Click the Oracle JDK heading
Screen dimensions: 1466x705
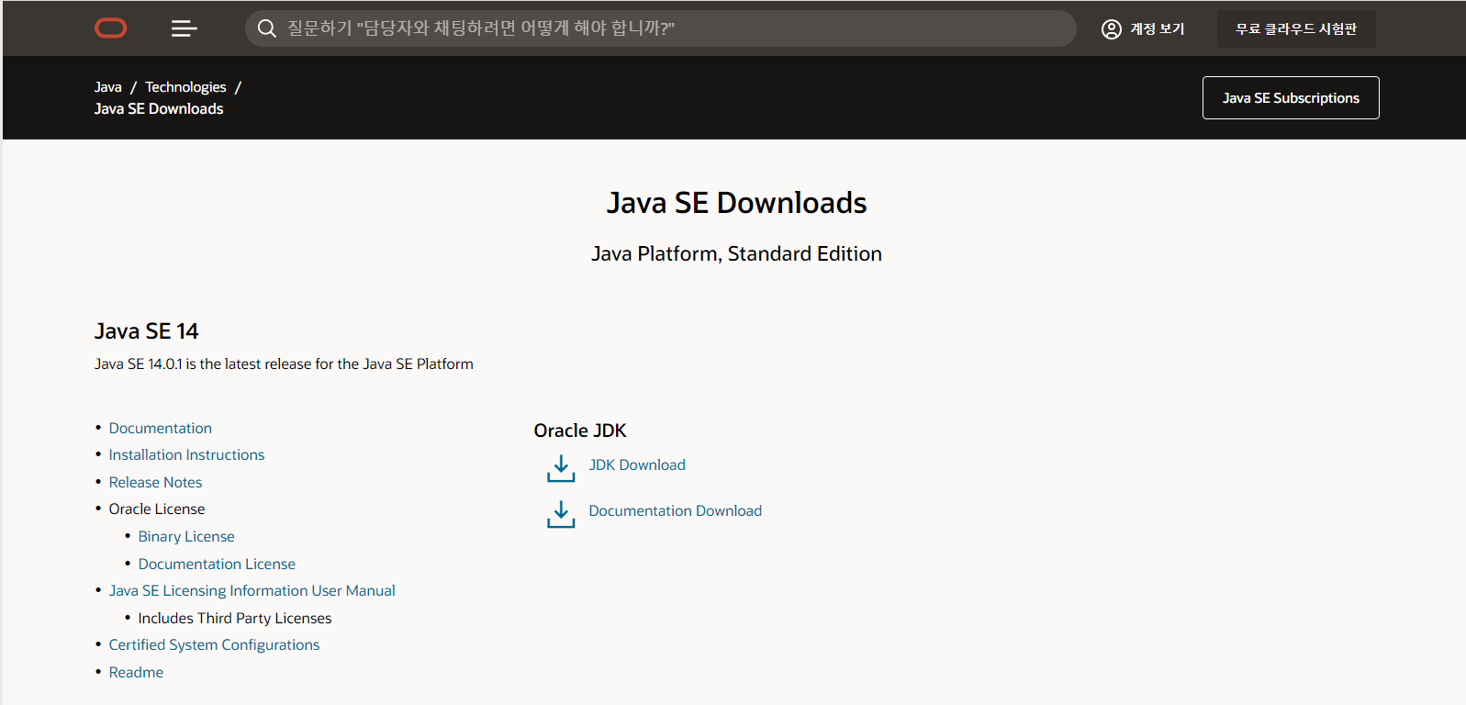(580, 431)
